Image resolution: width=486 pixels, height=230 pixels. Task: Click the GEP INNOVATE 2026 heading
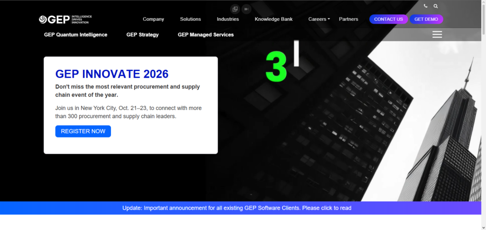click(x=112, y=74)
